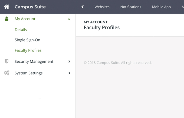Open Details under My Account
184x118 pixels.
(x=21, y=30)
